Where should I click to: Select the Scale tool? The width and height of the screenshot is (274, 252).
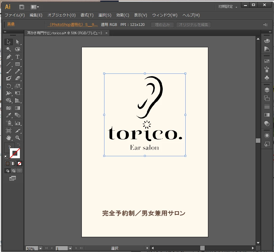pos(18,86)
